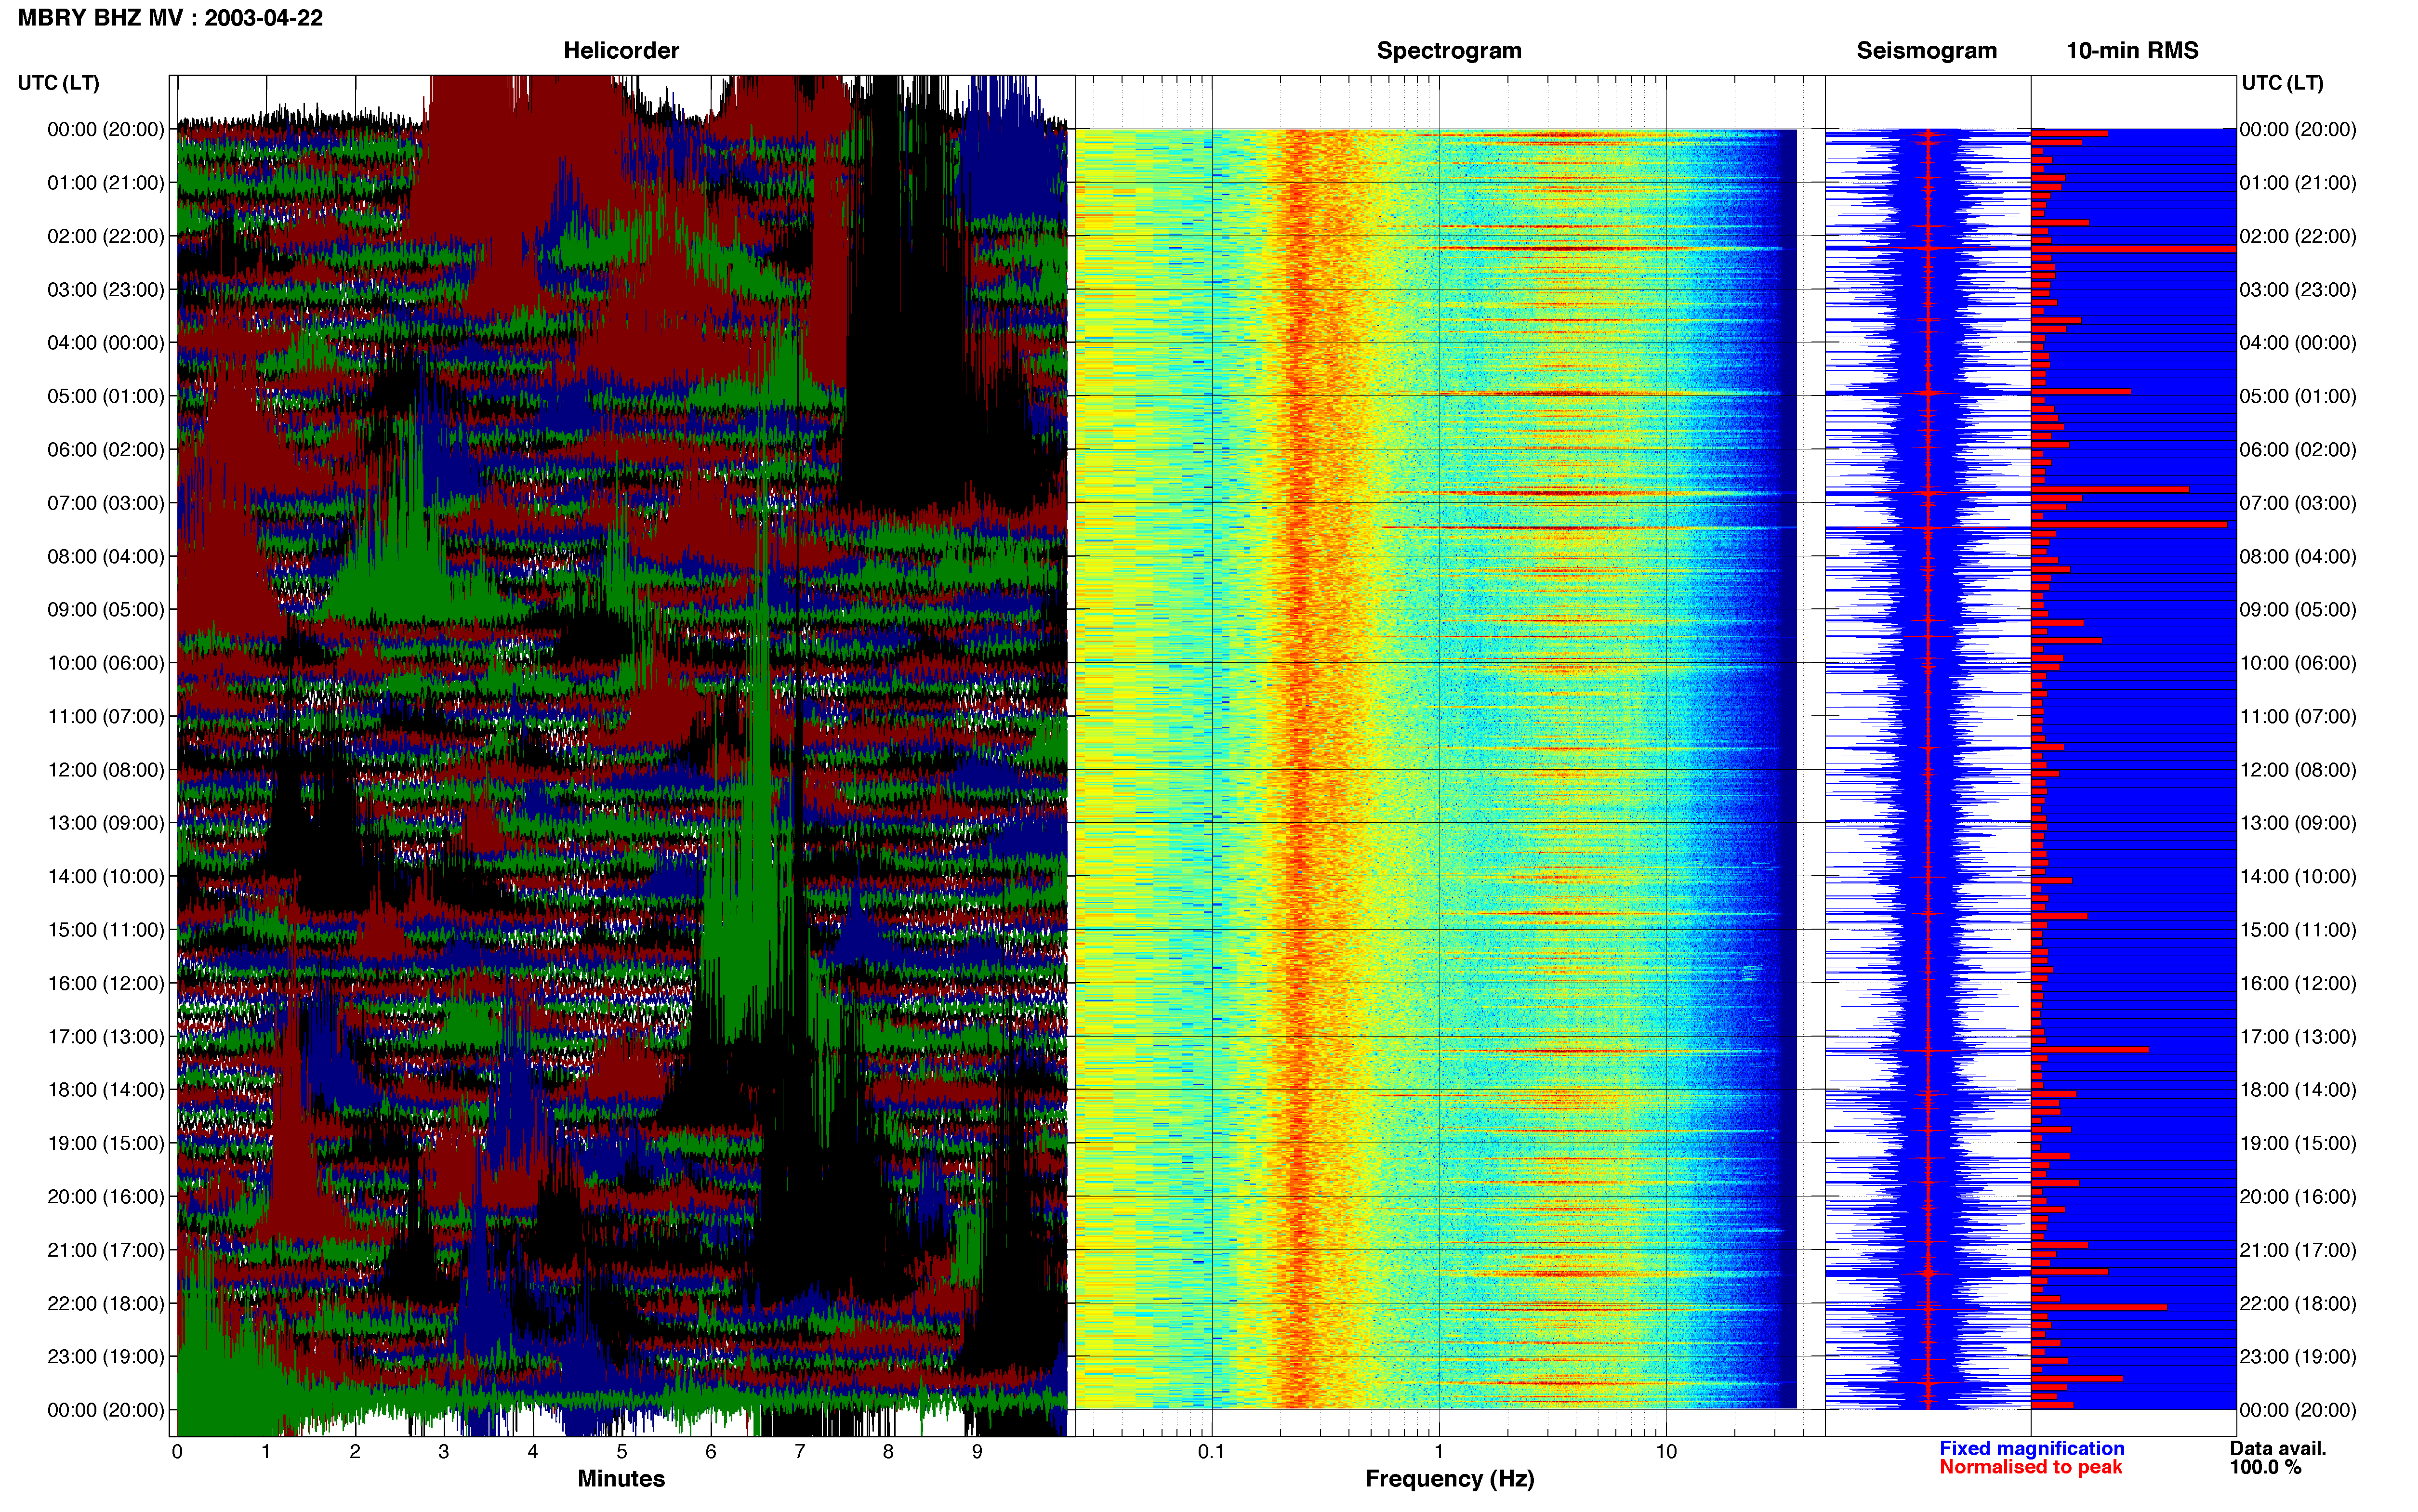Click the '9' tick on Minutes axis
Image resolution: width=2418 pixels, height=1512 pixels.
pos(977,1452)
